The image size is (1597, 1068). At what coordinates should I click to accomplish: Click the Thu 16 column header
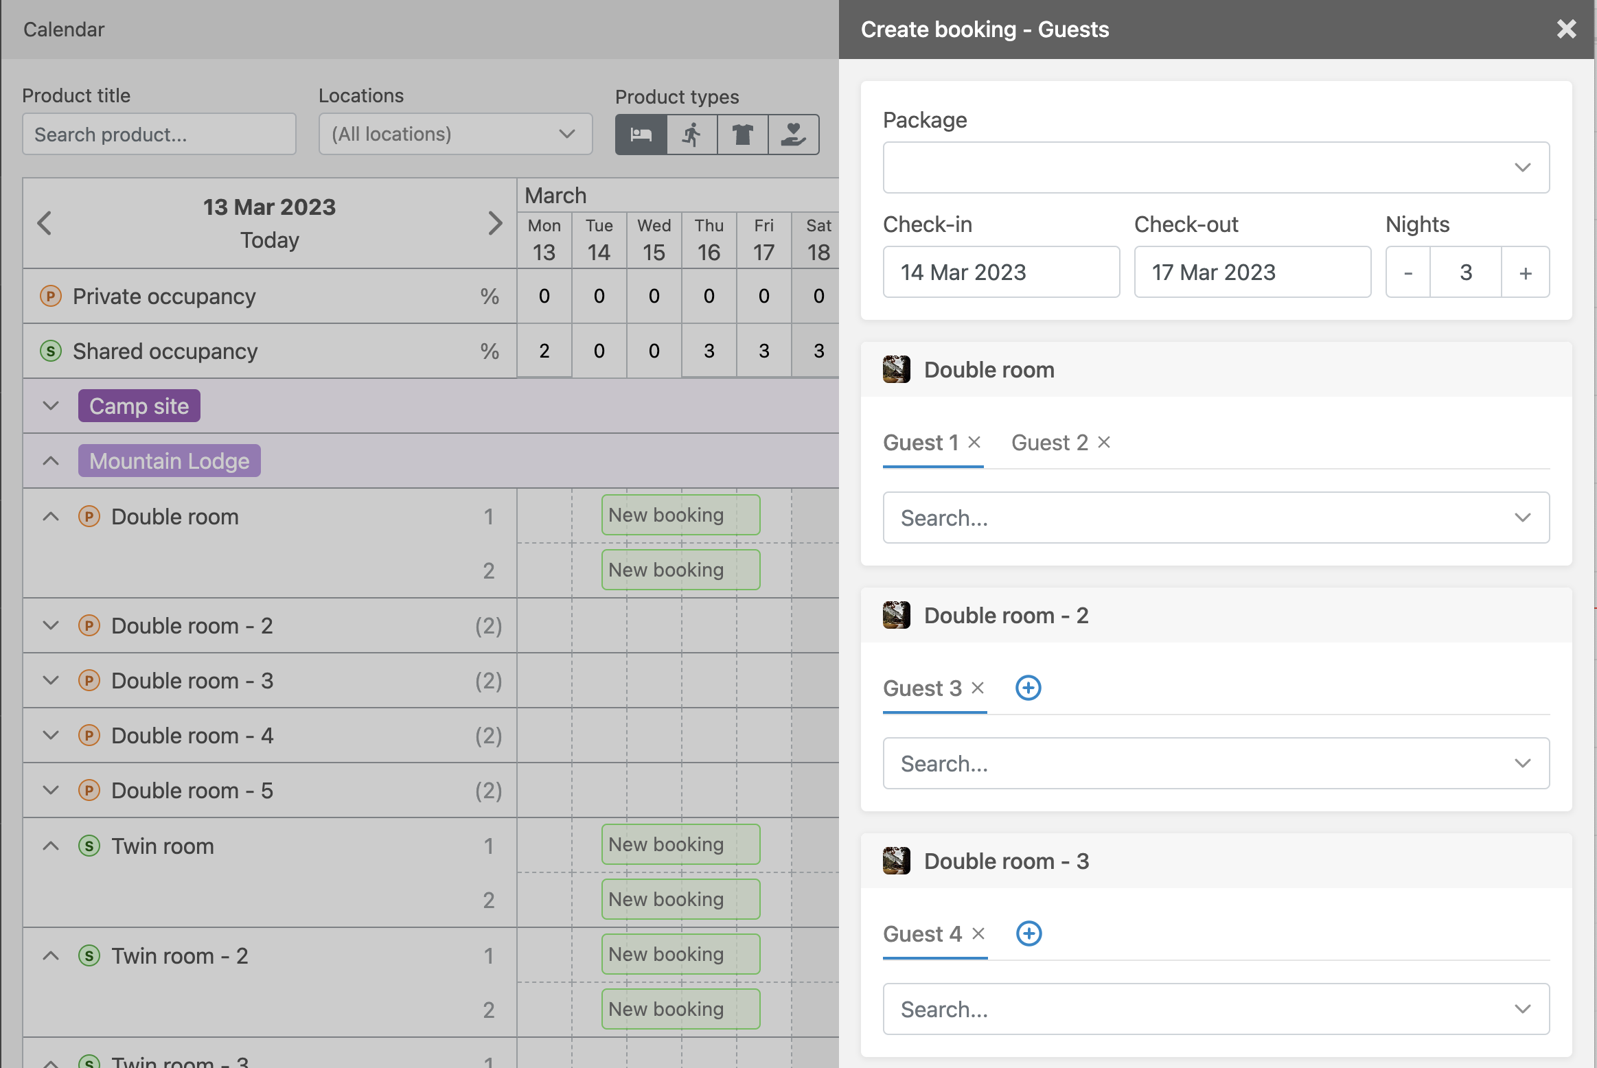(709, 240)
